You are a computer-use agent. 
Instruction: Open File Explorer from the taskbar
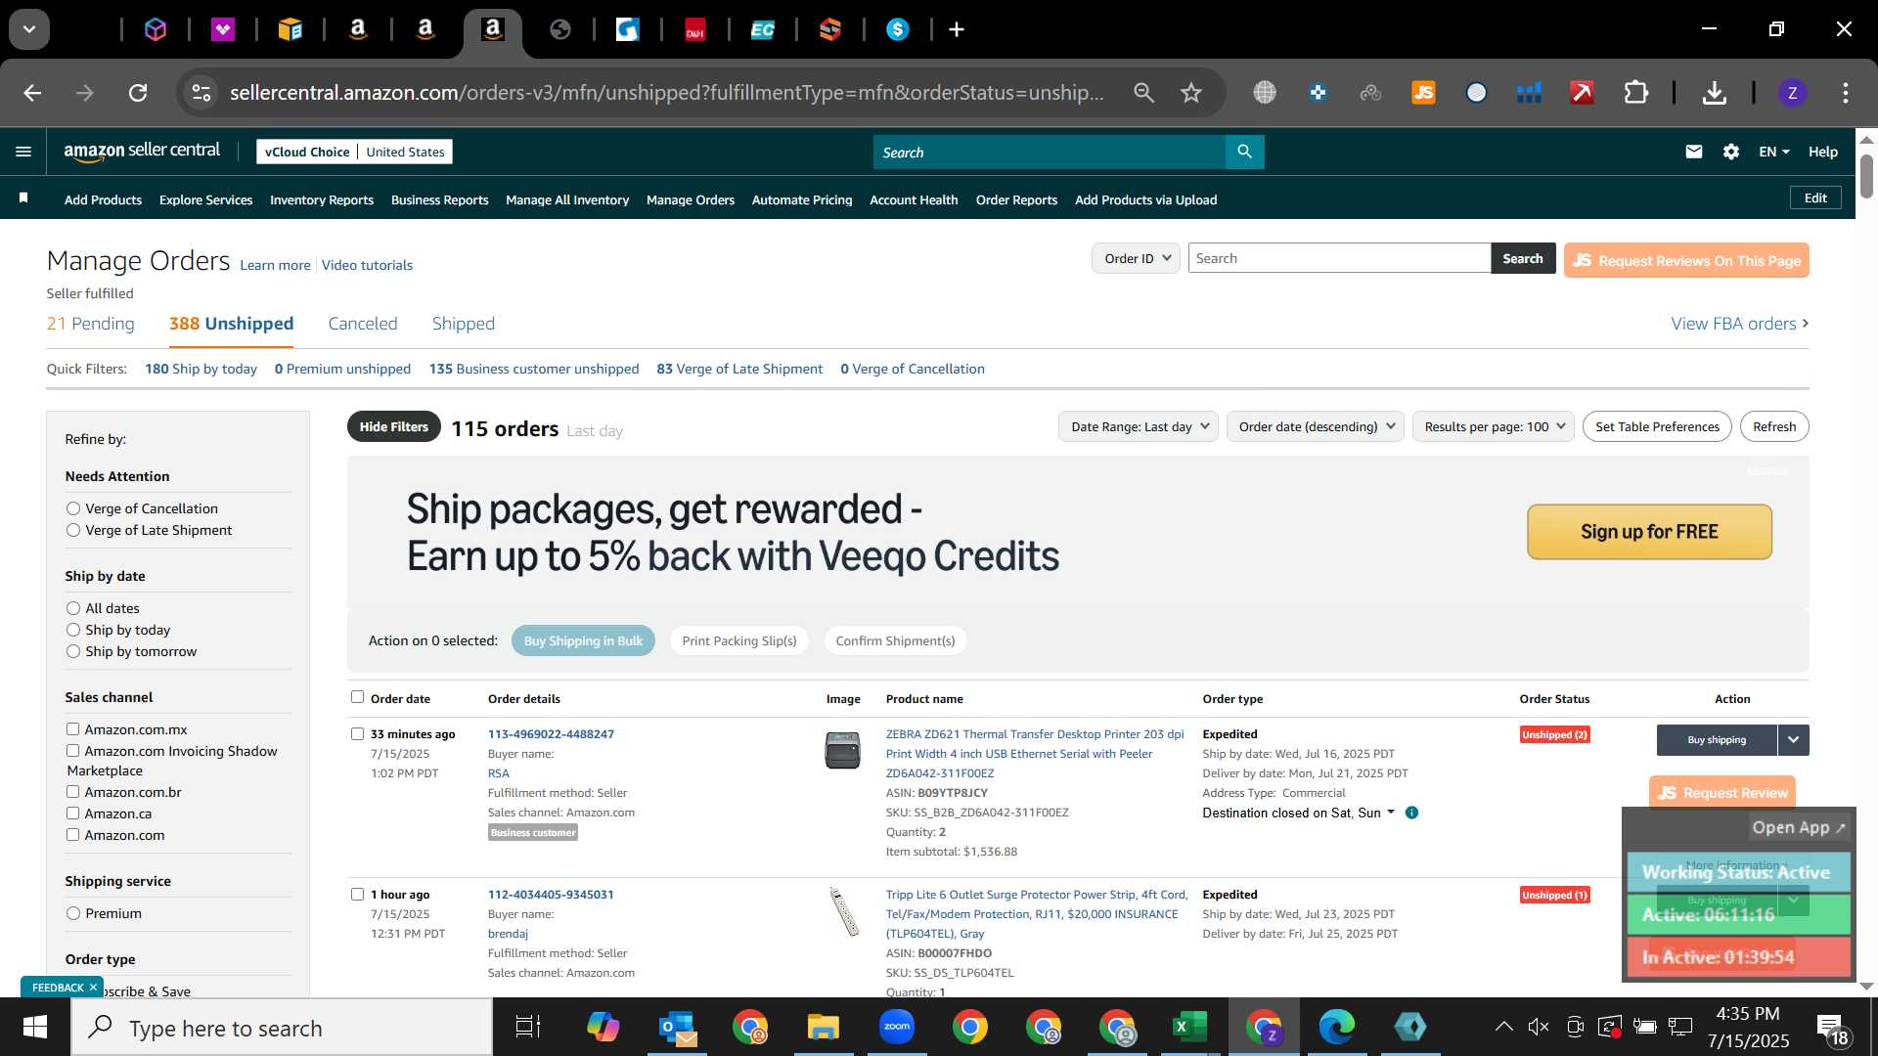click(x=823, y=1028)
